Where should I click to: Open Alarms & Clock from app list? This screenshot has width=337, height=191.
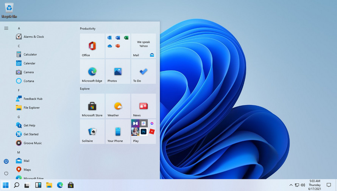[x=30, y=37]
